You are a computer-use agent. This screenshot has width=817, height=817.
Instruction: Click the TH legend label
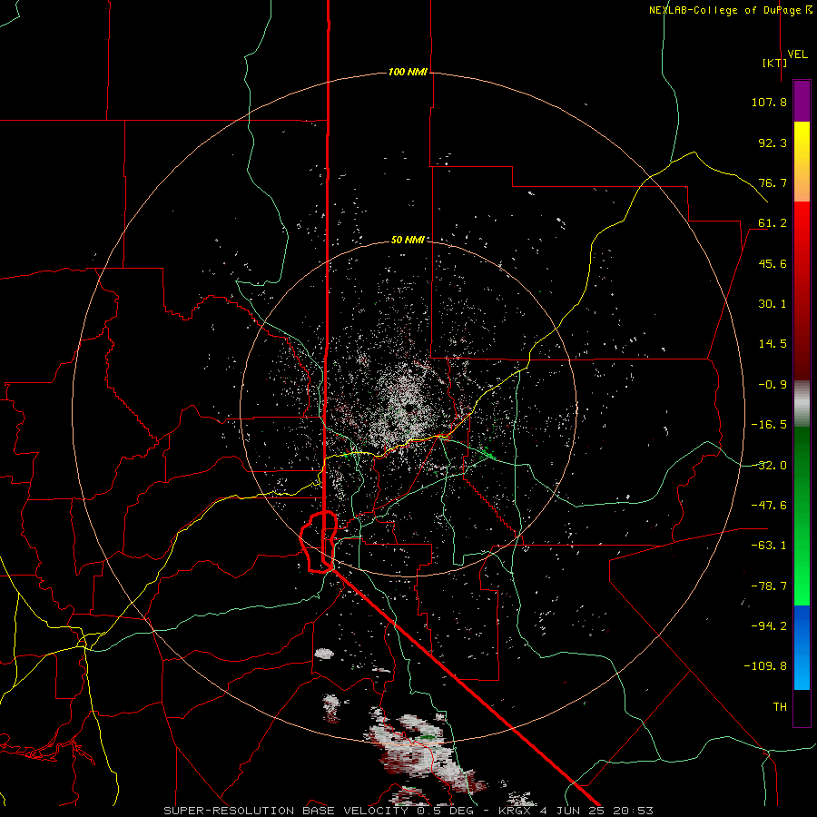coord(780,706)
